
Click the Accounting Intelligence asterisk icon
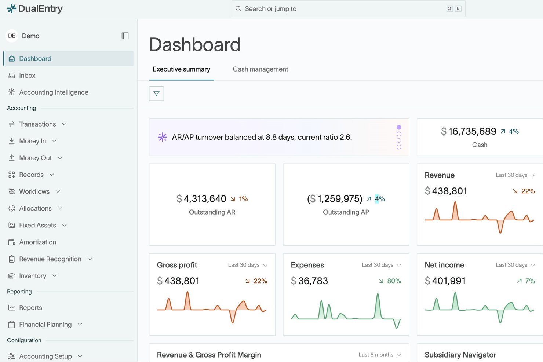[12, 92]
